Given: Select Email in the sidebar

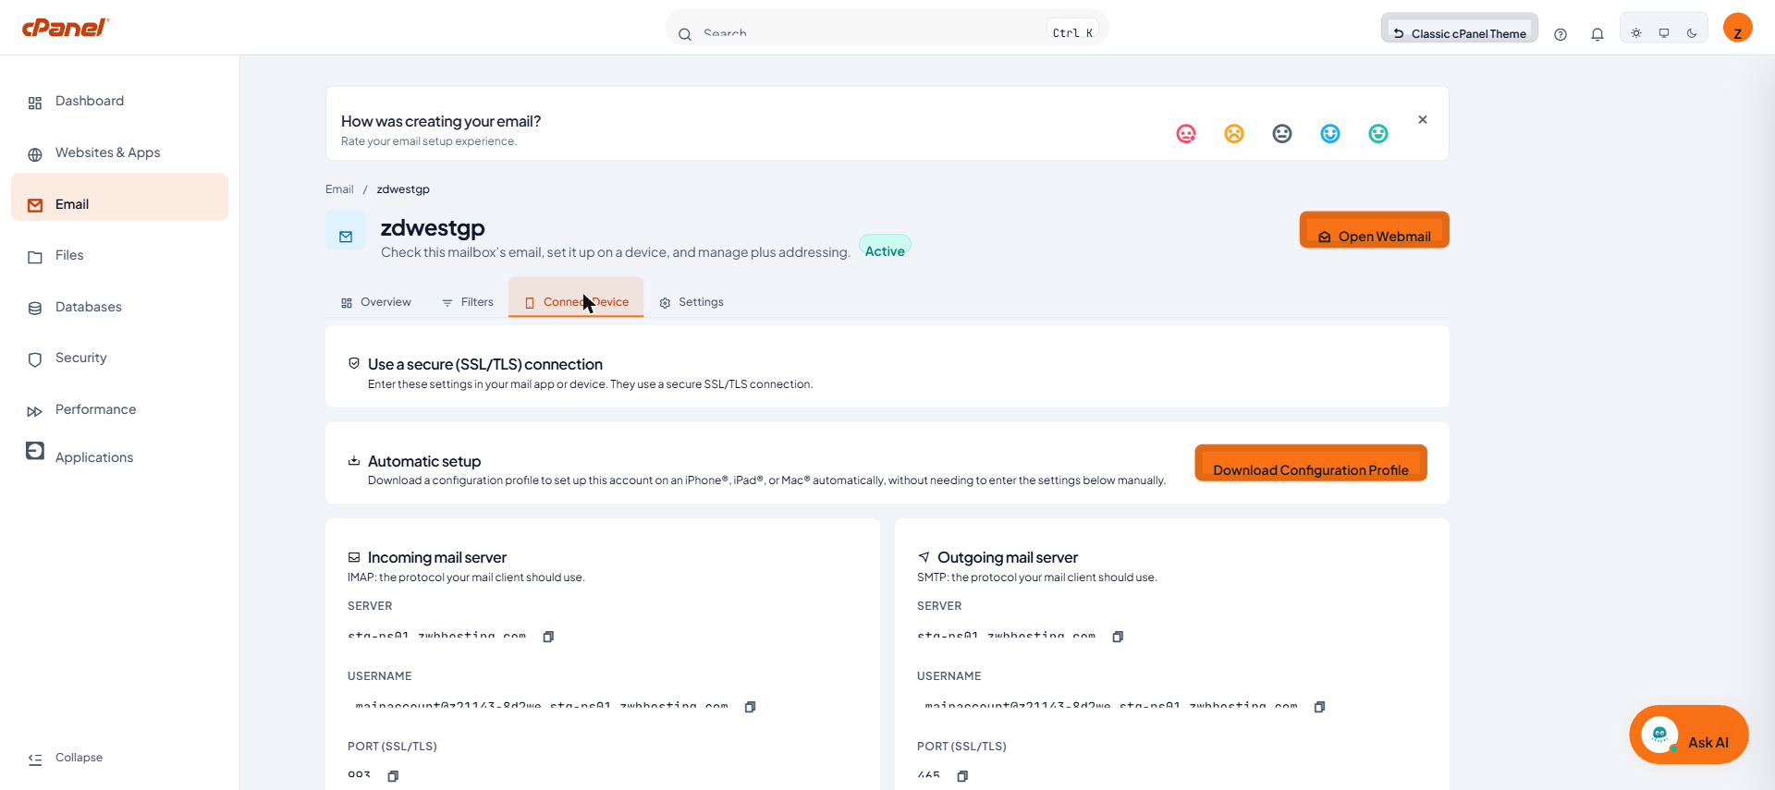Looking at the screenshot, I should pyautogui.click(x=119, y=197).
